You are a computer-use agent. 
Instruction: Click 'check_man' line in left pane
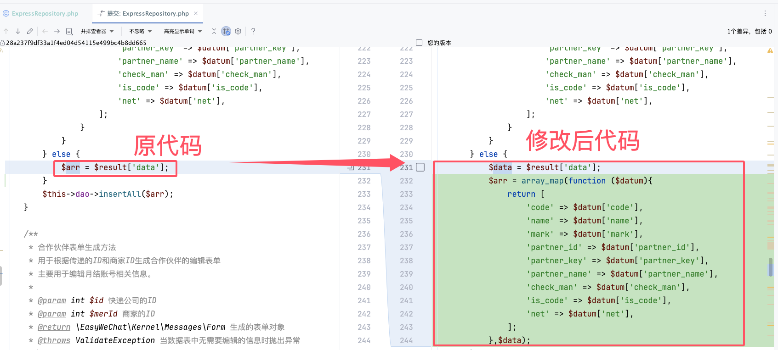[199, 74]
